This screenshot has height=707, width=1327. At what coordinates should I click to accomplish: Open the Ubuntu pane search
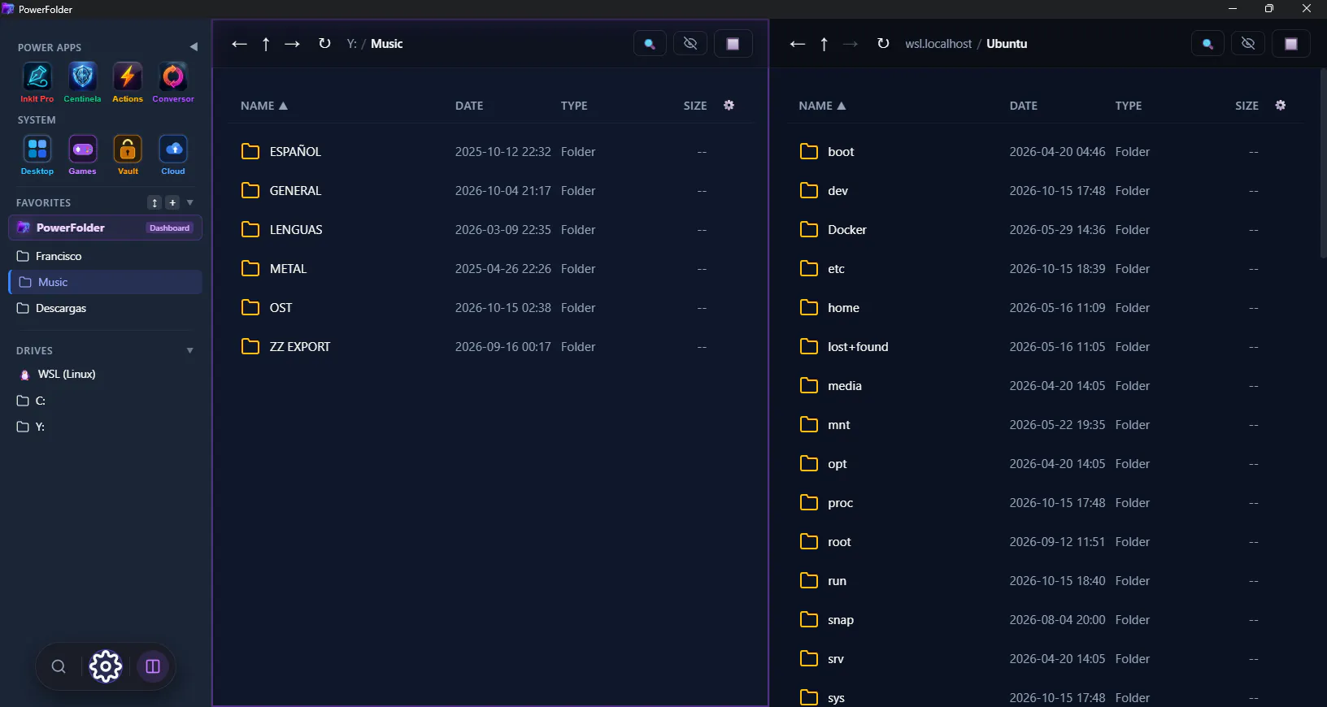click(x=1207, y=44)
